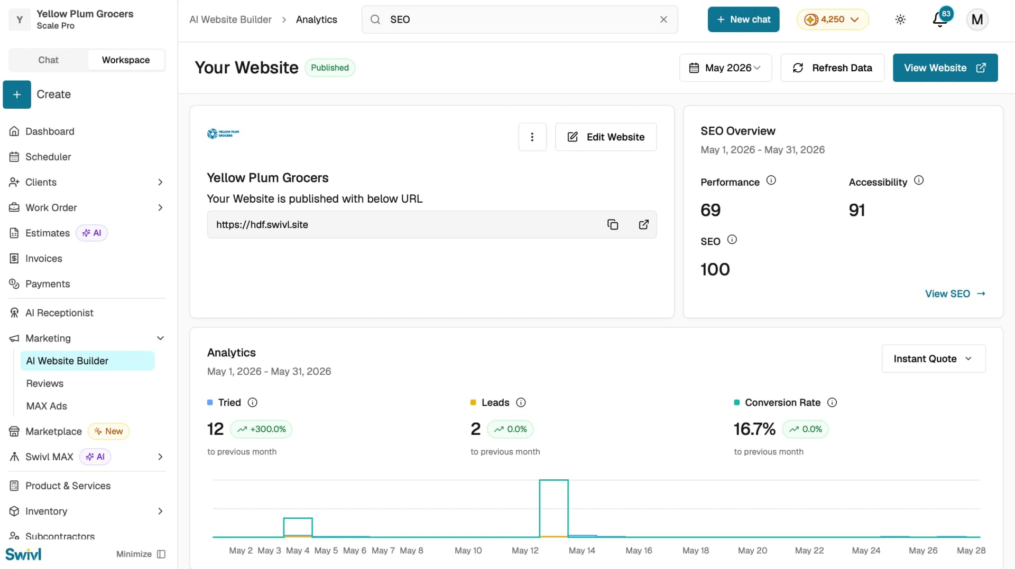
Task: Open the M user avatar menu
Action: point(977,20)
